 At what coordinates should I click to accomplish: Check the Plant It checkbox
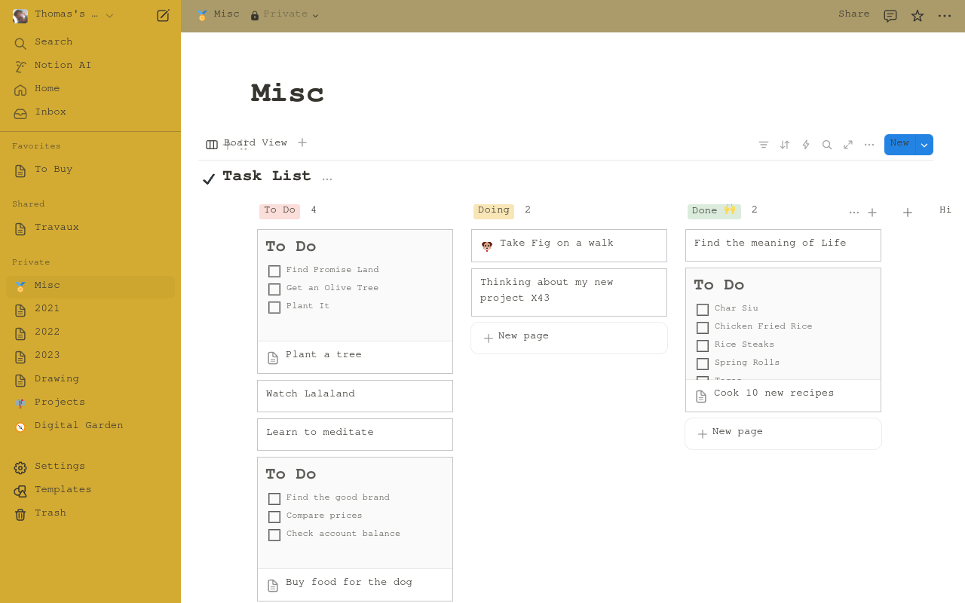tap(274, 308)
